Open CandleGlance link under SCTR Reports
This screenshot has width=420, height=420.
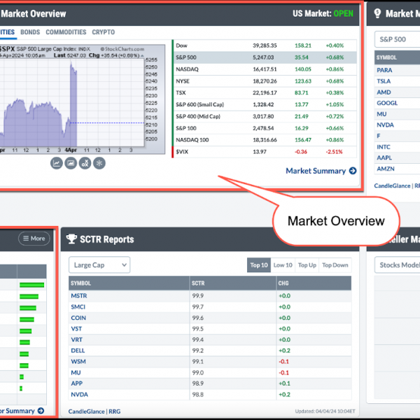click(86, 412)
